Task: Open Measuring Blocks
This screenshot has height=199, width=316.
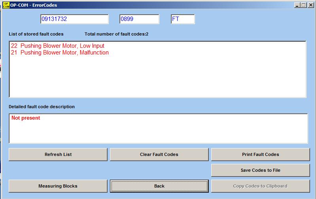Action: click(58, 186)
